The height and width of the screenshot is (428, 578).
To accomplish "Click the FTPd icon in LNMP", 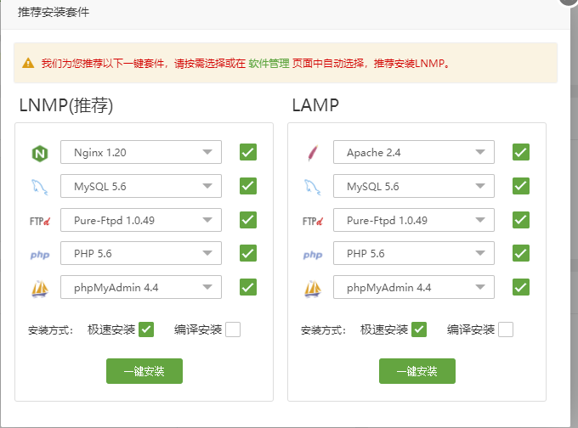I will click(39, 222).
